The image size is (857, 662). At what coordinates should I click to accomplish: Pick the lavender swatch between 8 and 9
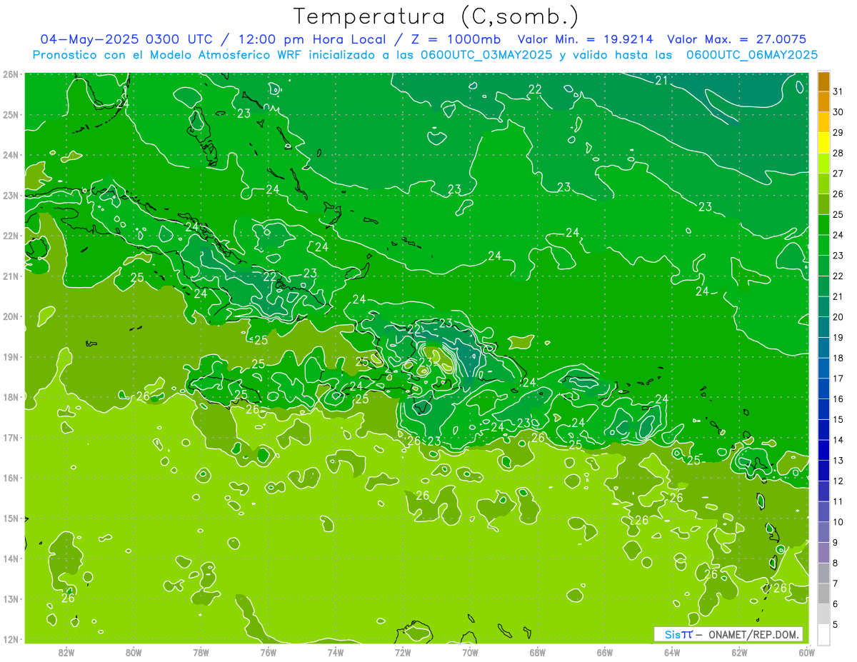click(x=823, y=553)
